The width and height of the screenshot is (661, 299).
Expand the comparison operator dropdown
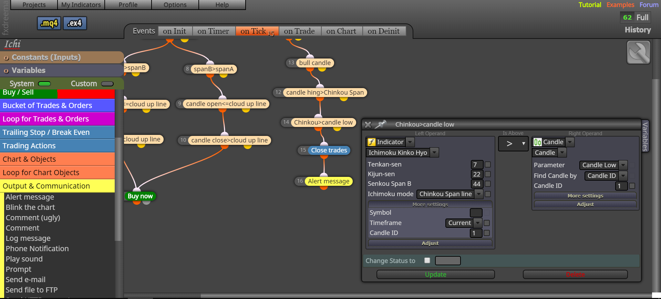(x=513, y=143)
